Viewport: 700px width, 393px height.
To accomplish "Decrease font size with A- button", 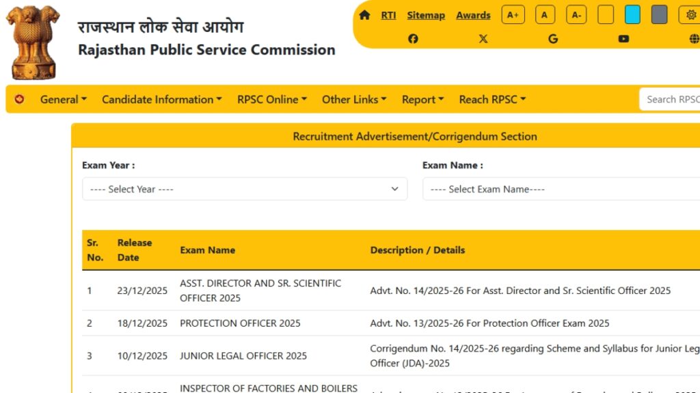I will coord(576,15).
